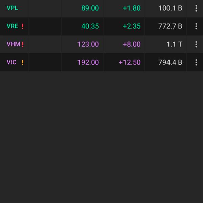Open the three-dot menu for VRE
The image size is (203, 203).
[196, 26]
